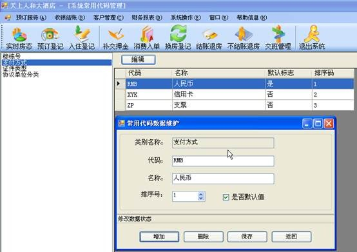Click the app icon in the main title bar
357x252 pixels.
point(5,5)
